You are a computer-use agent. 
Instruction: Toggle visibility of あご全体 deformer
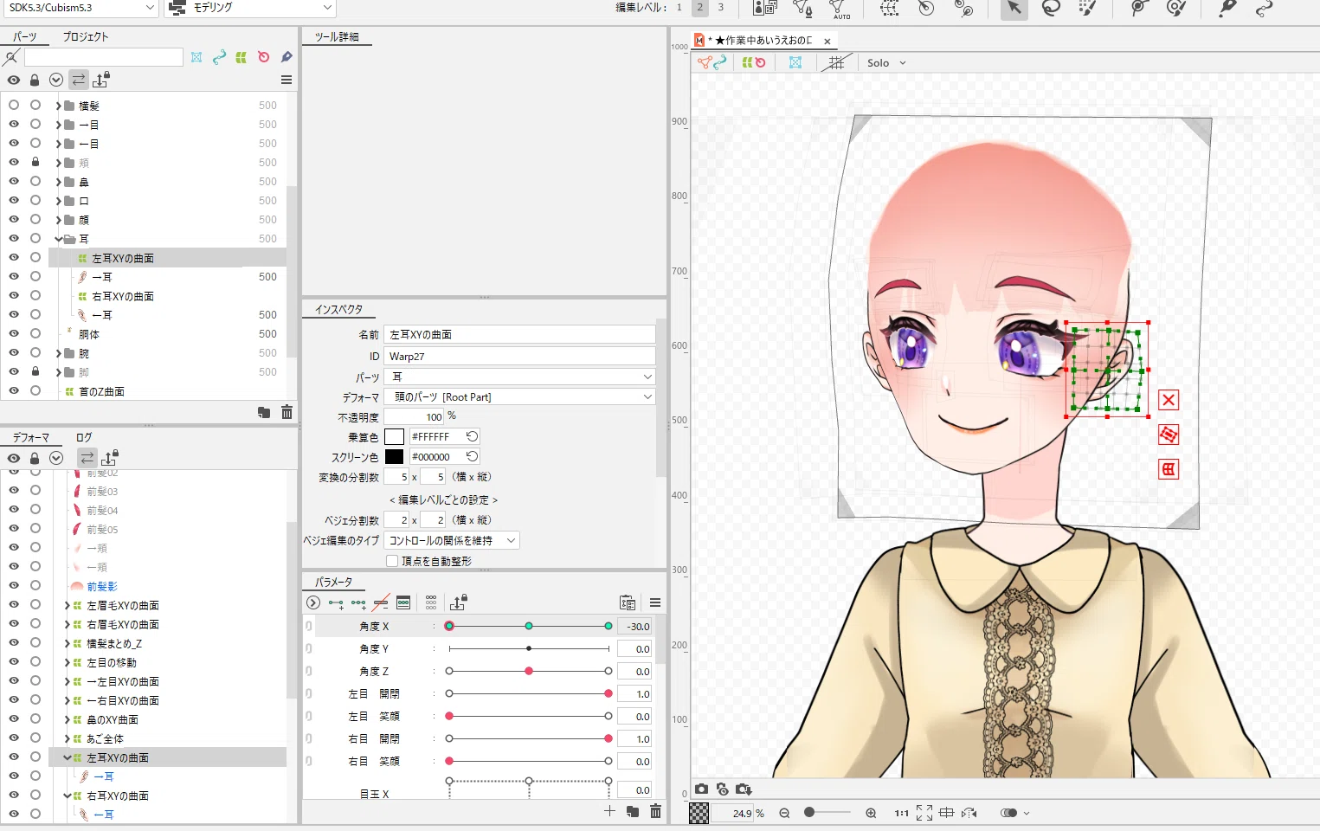[x=14, y=738]
